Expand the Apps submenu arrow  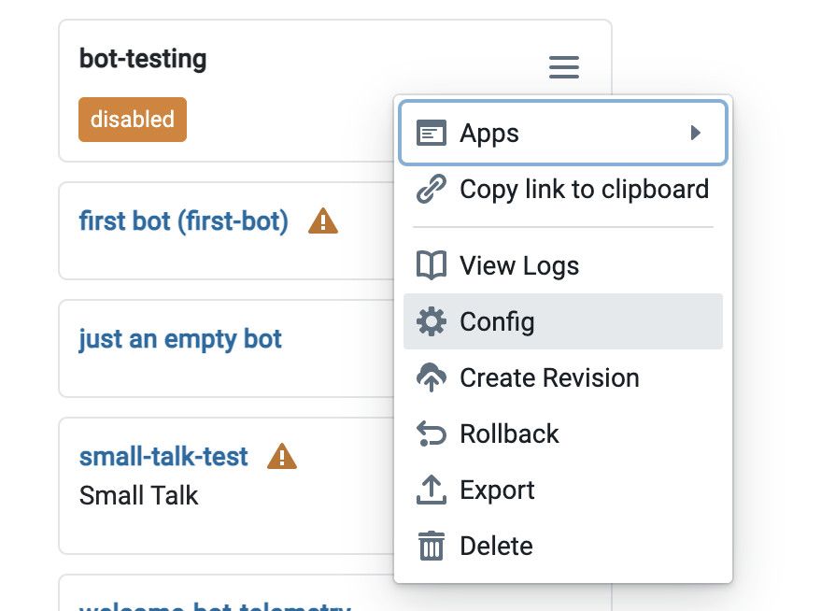click(695, 133)
